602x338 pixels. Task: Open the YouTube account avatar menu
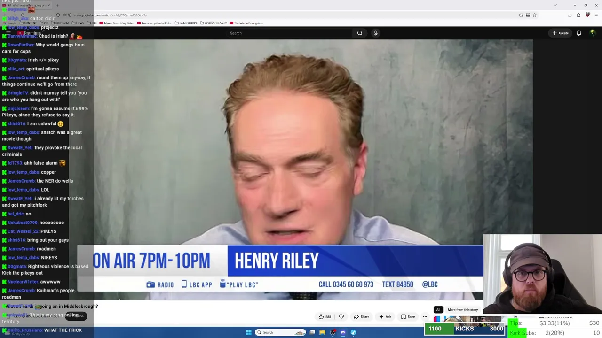point(593,33)
